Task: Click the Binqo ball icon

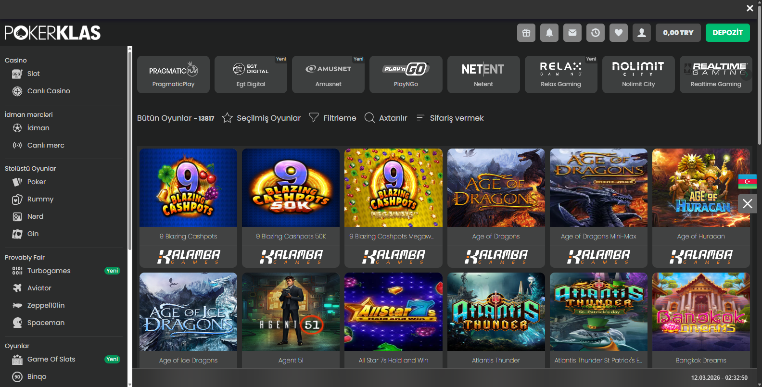Action: [17, 376]
